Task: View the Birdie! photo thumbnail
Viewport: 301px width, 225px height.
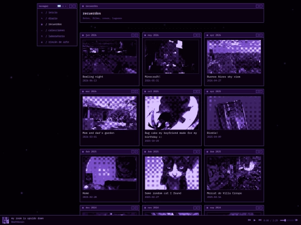Action: pyautogui.click(x=234, y=113)
